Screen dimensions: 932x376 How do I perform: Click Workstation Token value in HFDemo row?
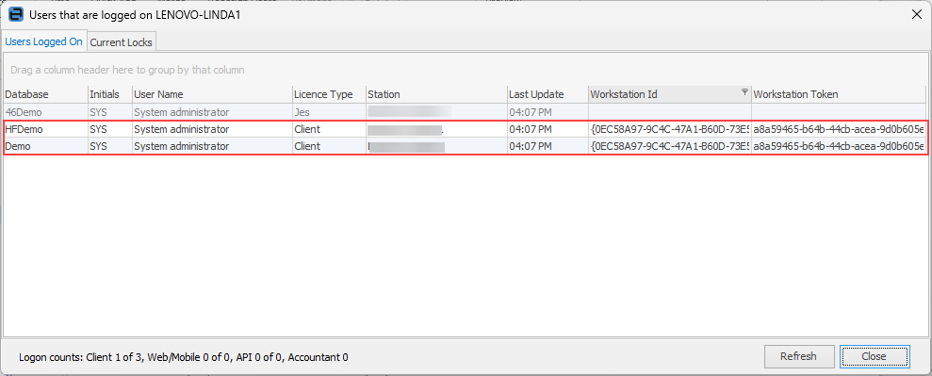click(x=839, y=129)
